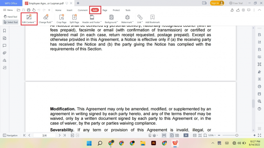
Task: Click the vertical scrollbar thumb
Action: 253,104
